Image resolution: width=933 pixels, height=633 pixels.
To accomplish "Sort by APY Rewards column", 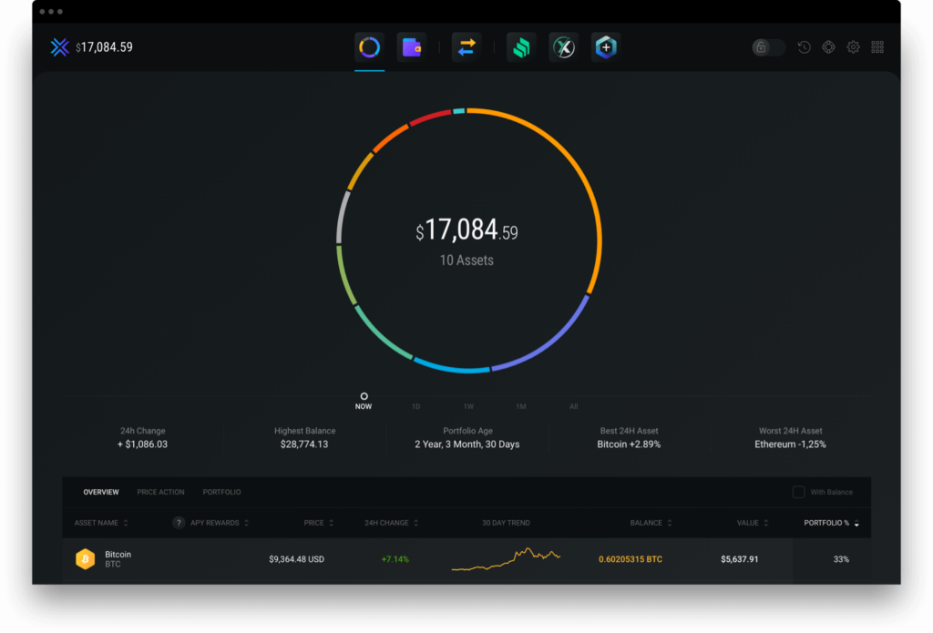I will tap(220, 523).
